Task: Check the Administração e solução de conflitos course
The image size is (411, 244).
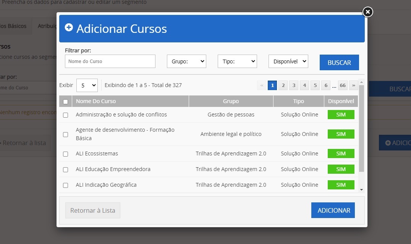Action: click(x=65, y=115)
